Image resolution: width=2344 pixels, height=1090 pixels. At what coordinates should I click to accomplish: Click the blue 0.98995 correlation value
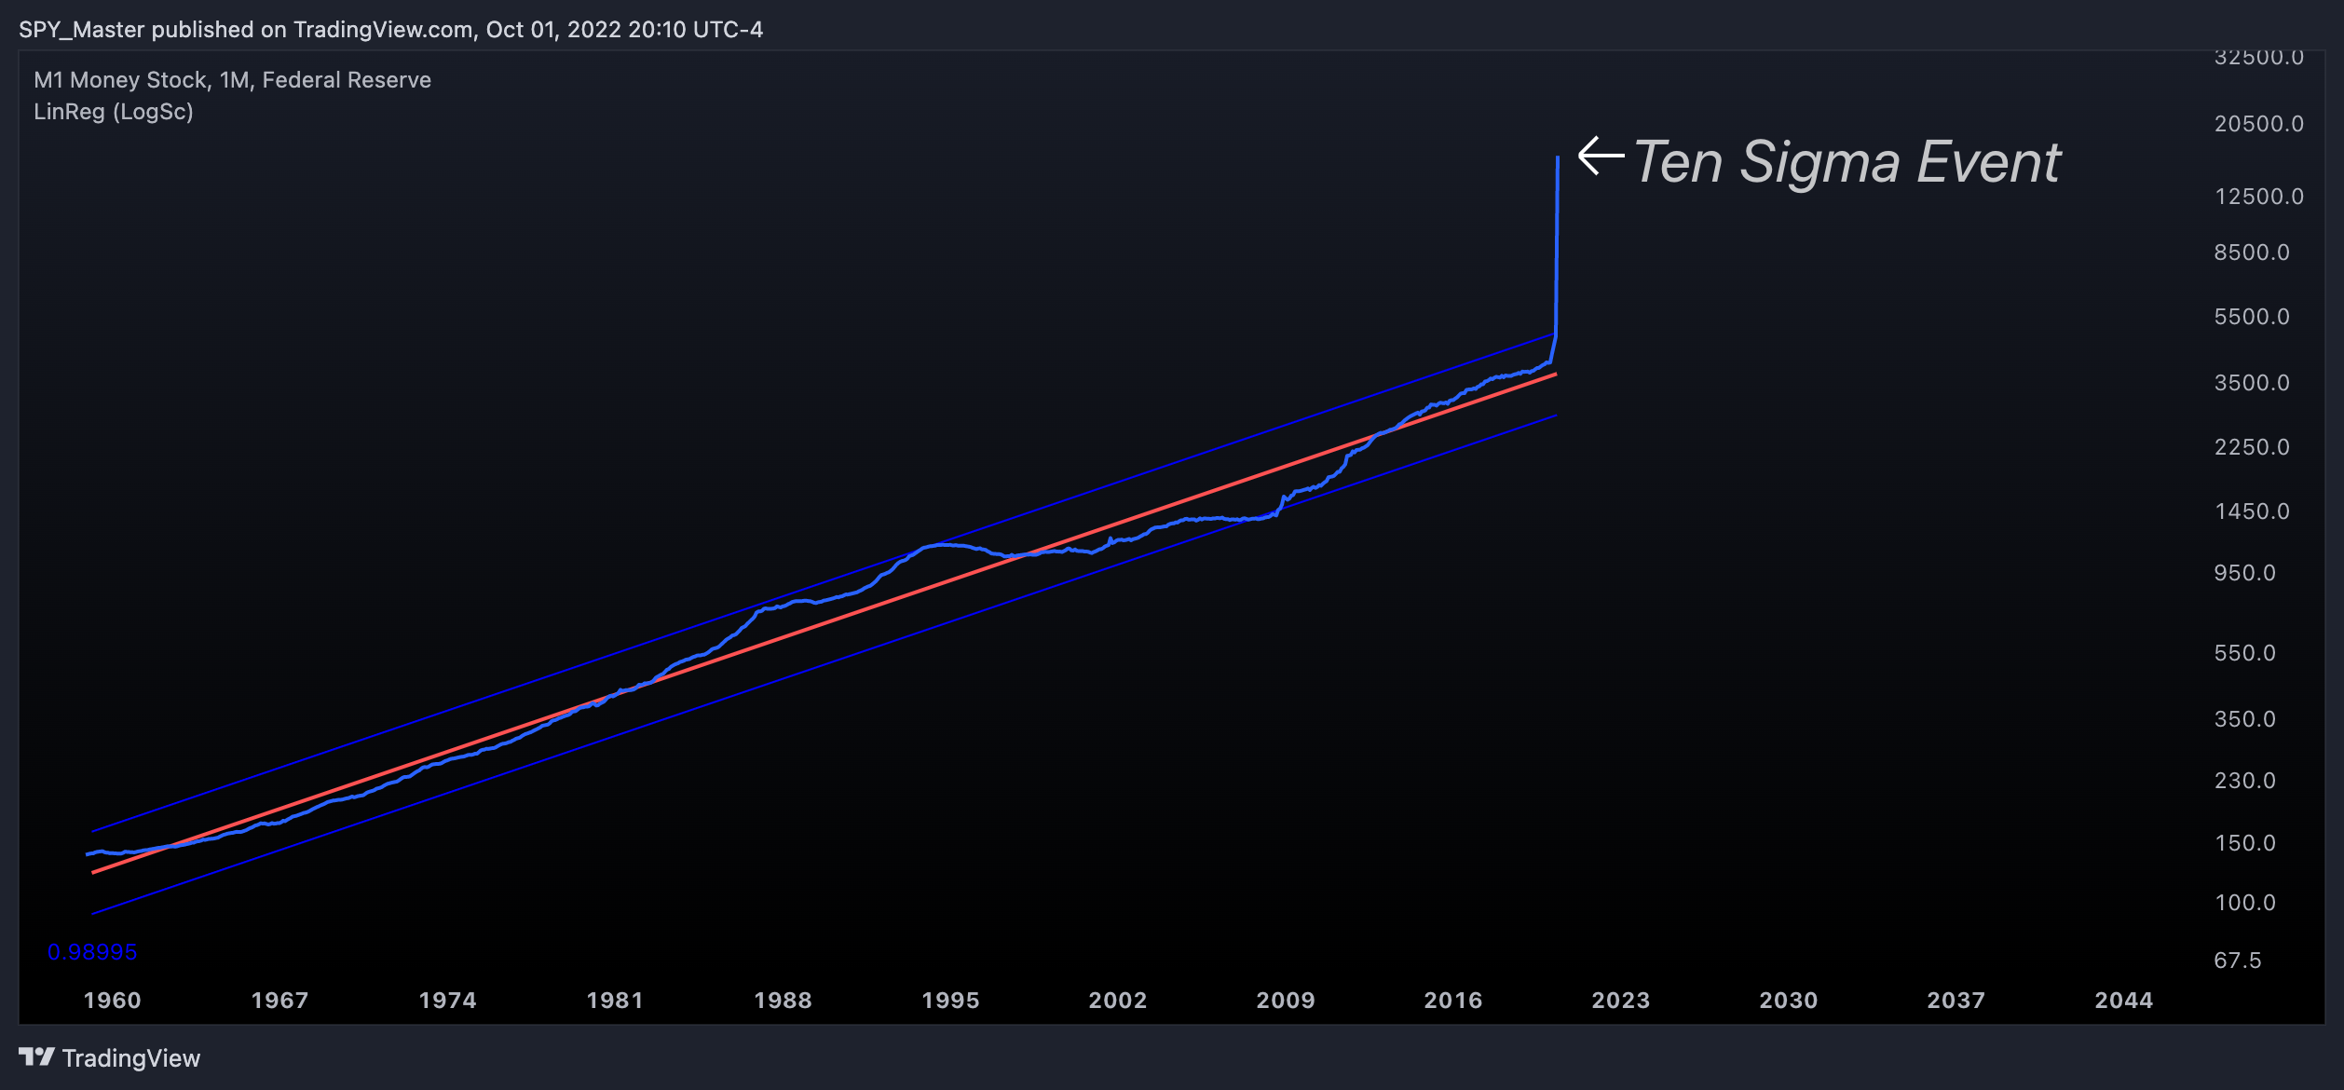(x=92, y=952)
